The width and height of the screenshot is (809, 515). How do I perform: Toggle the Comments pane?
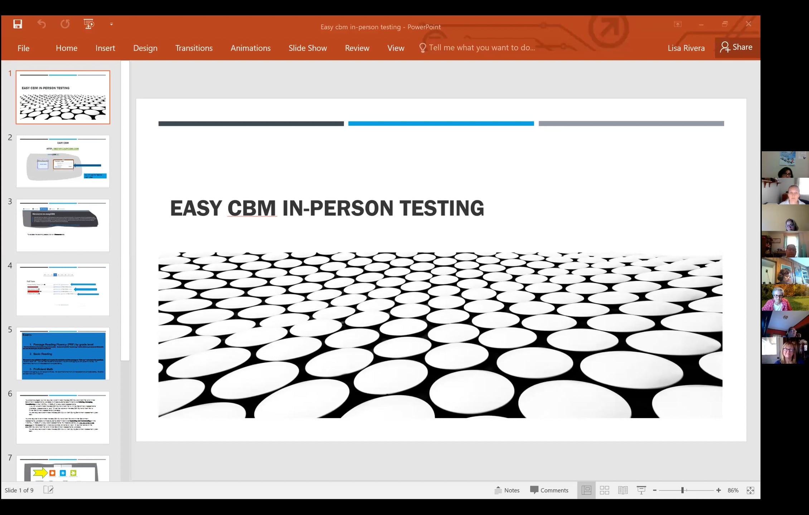549,490
